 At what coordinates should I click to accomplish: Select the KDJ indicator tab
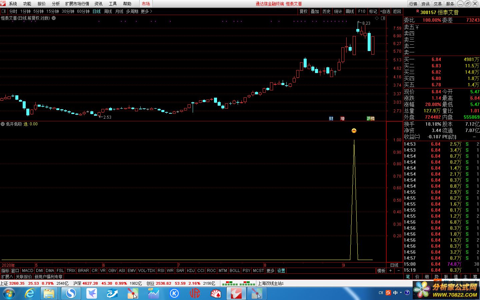191,271
